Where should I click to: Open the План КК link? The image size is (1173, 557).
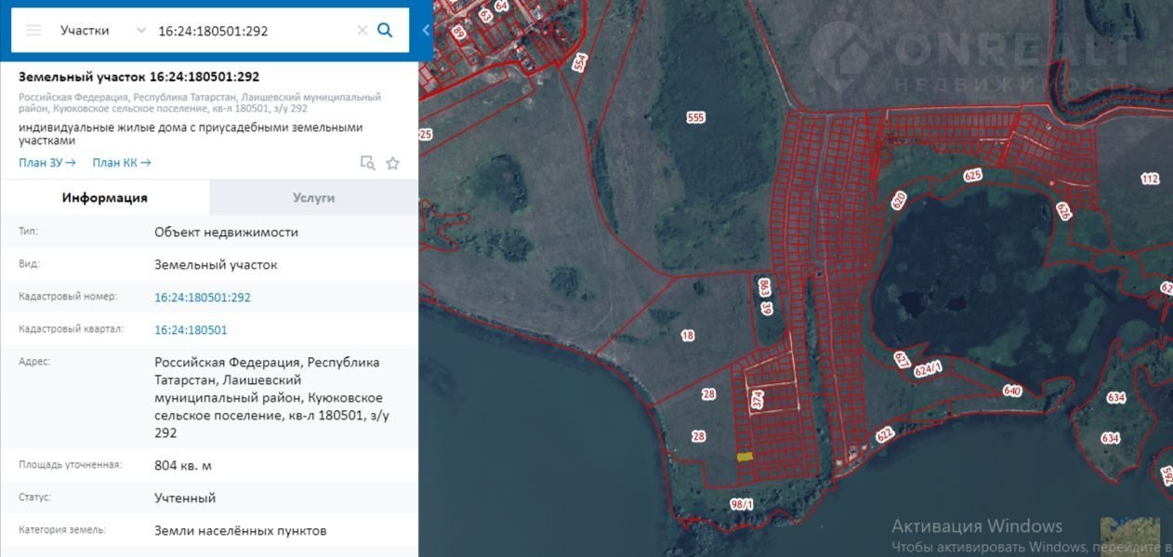click(x=121, y=163)
